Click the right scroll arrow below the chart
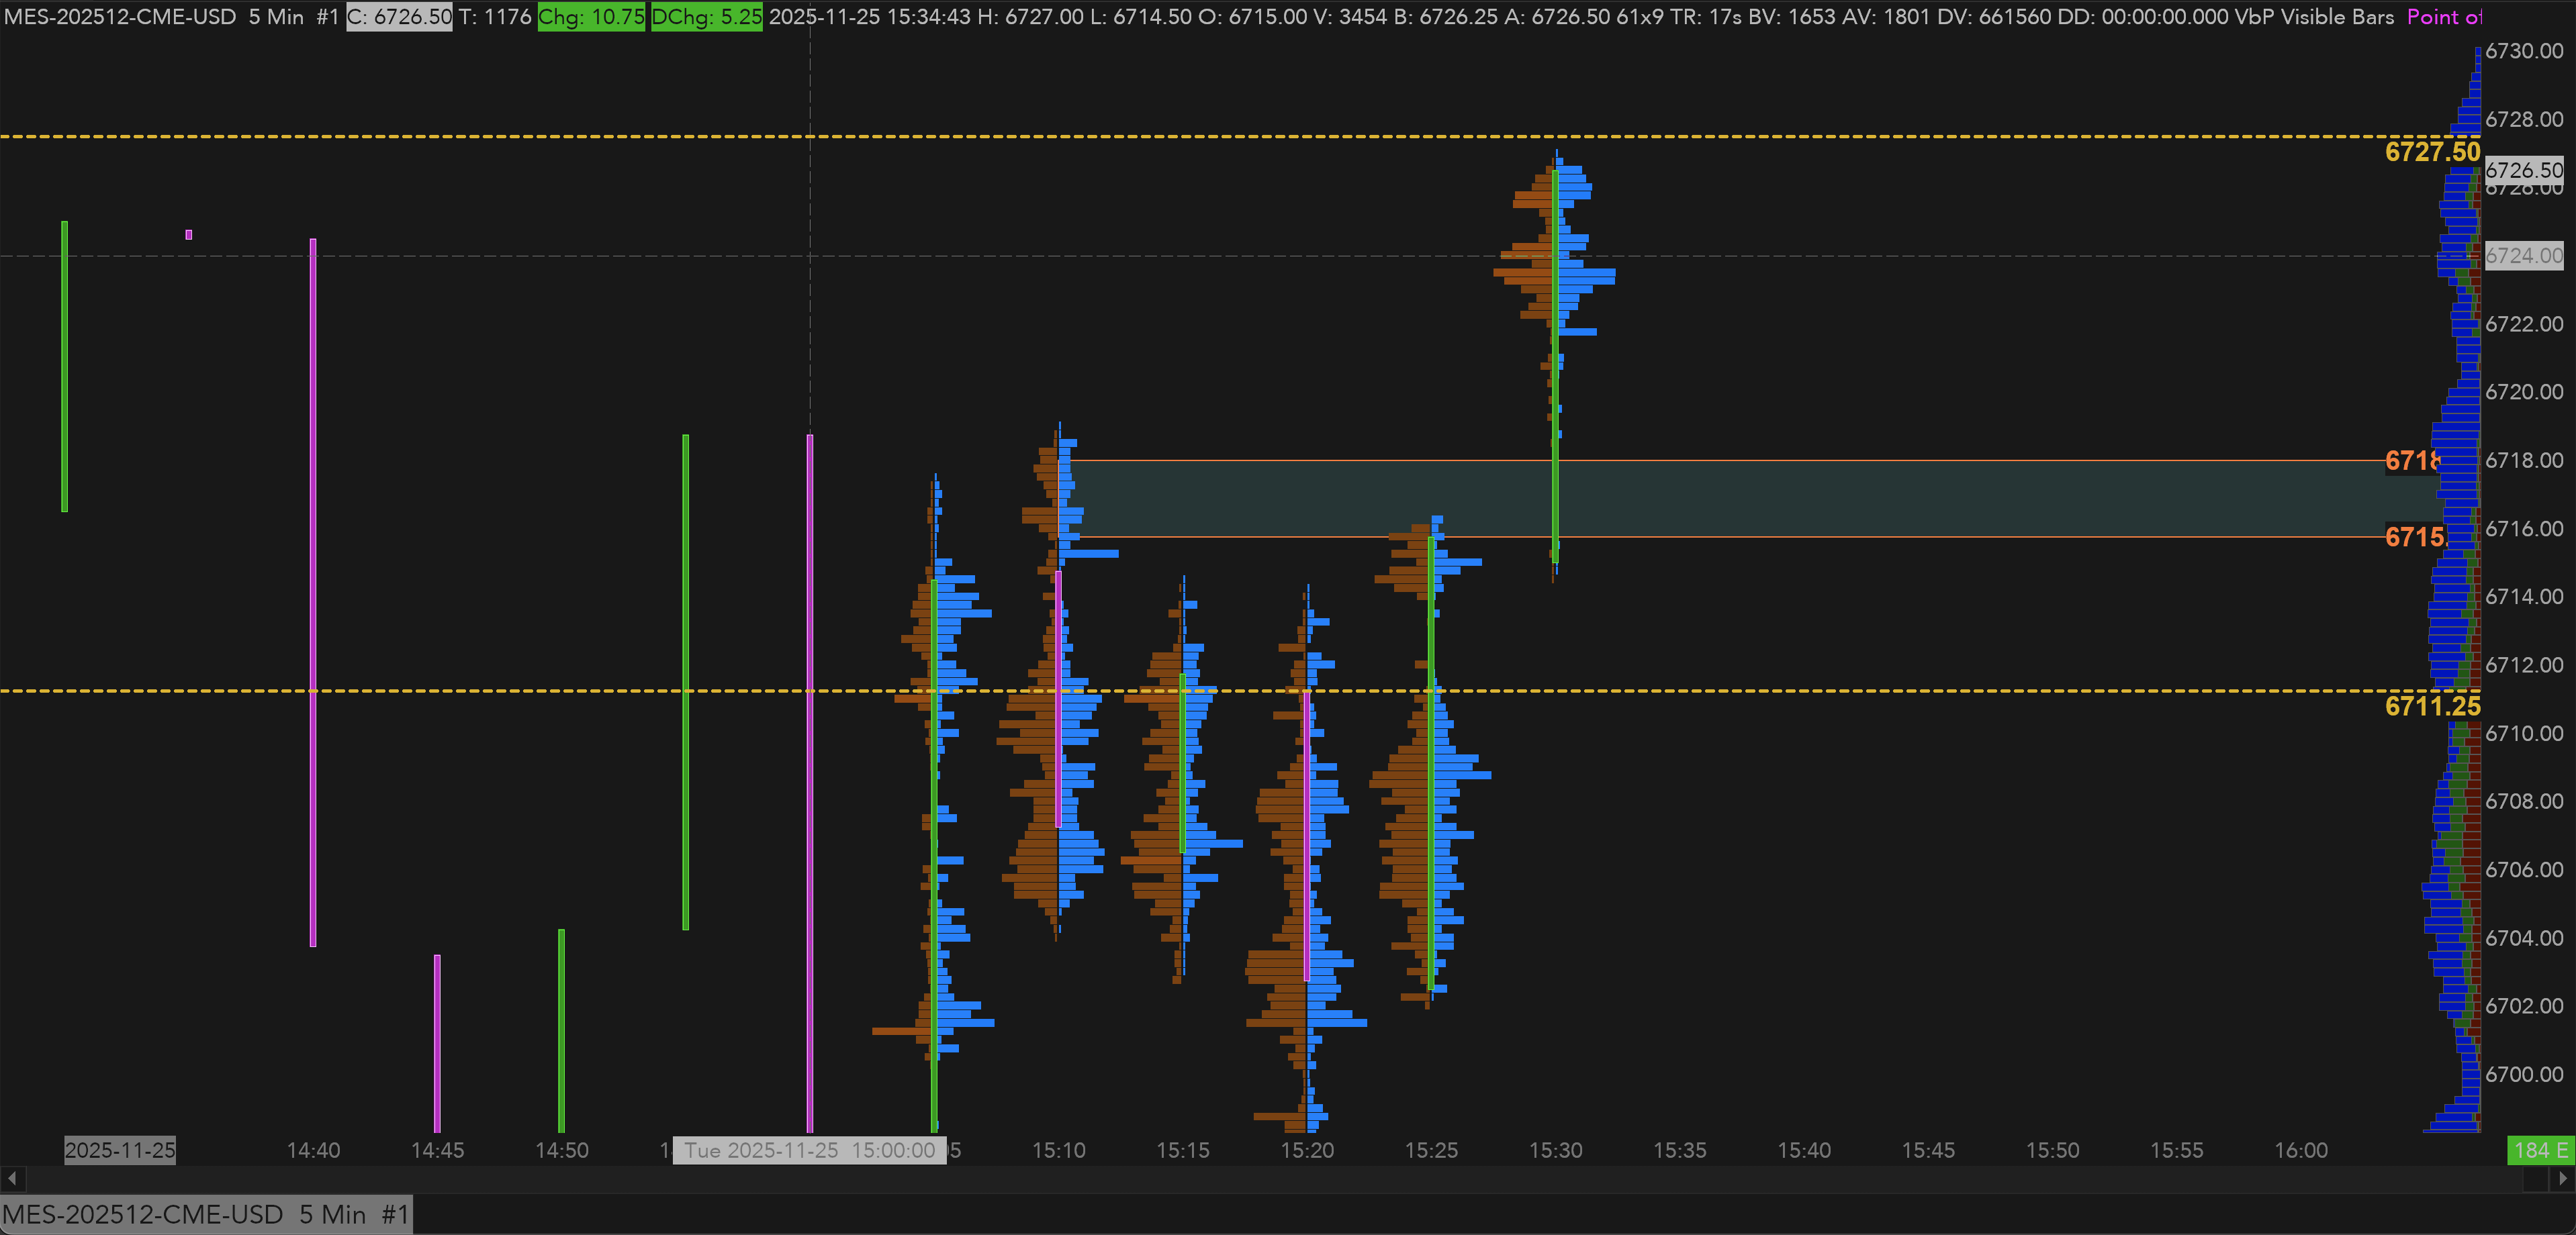This screenshot has height=1235, width=2576. 2563,1179
